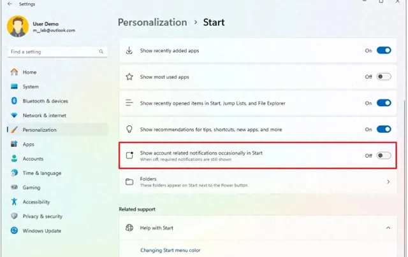The image size is (408, 257).
Task: Click the Network & internet wifi icon
Action: click(14, 115)
